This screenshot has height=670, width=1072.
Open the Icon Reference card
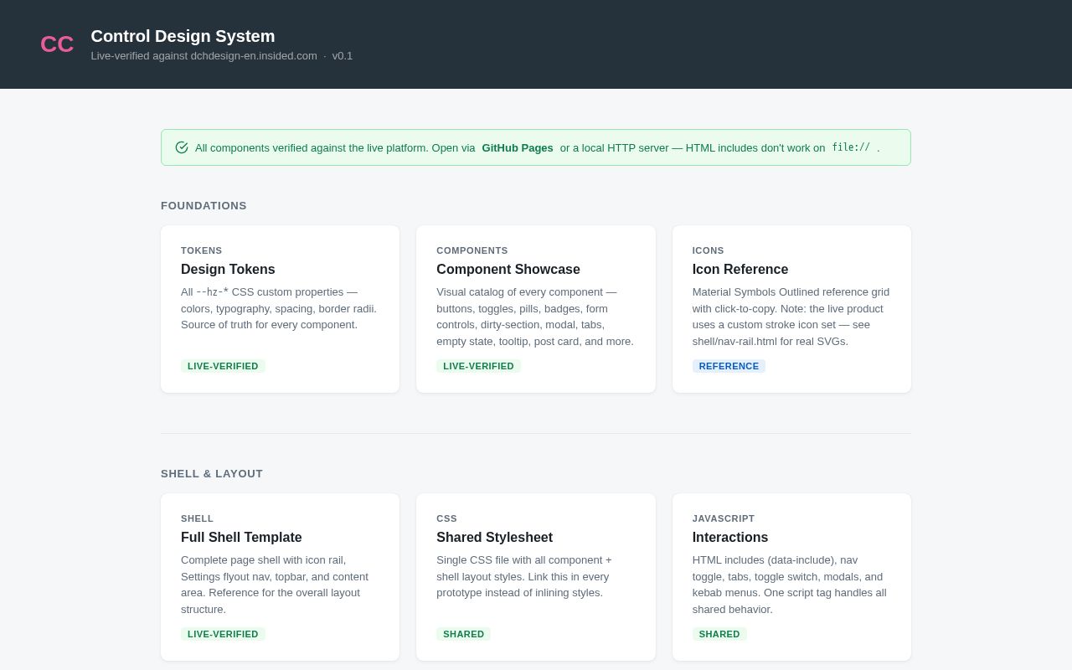[791, 309]
